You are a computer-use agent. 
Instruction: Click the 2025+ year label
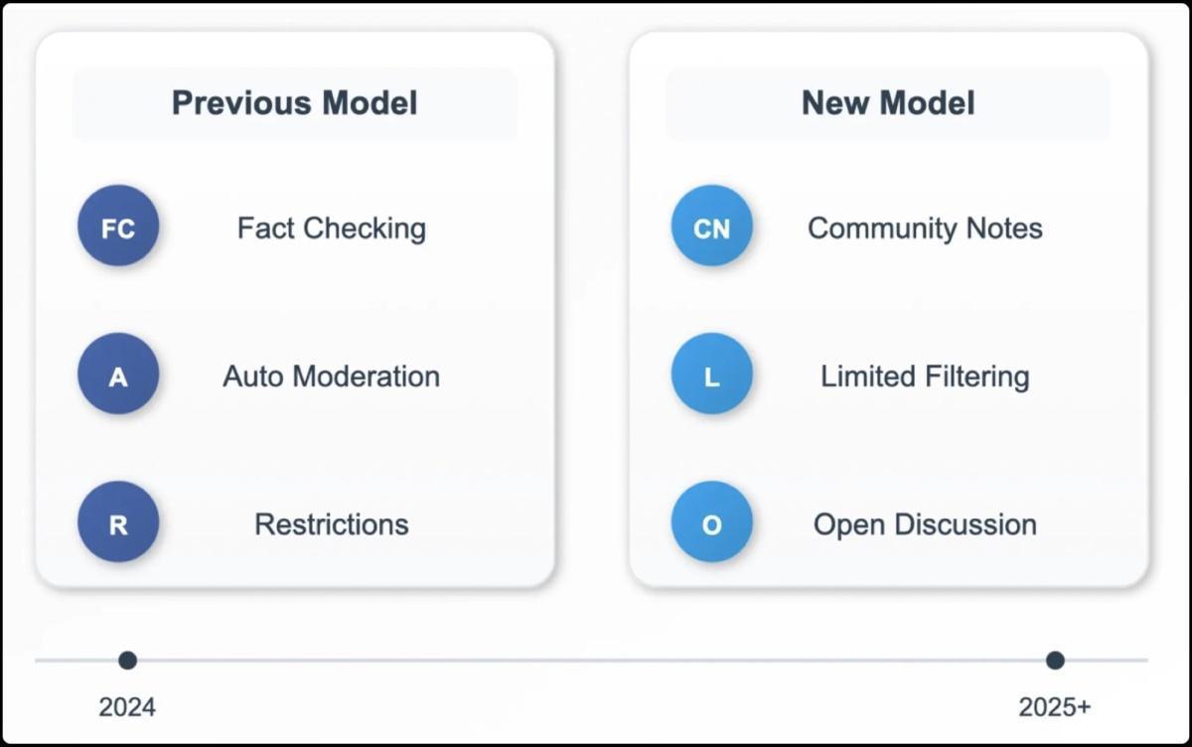1054,707
